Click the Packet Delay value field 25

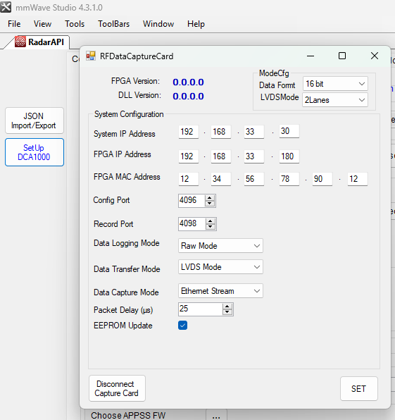coord(200,309)
